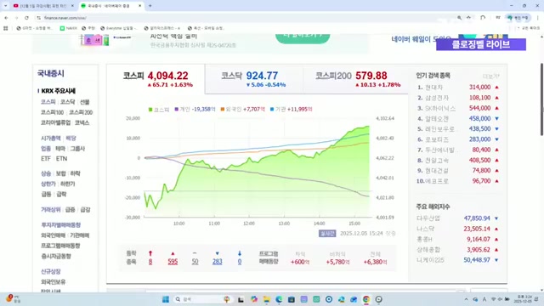544x306 pixels.
Task: Open File Explorer from taskbar
Action: pyautogui.click(x=266, y=299)
